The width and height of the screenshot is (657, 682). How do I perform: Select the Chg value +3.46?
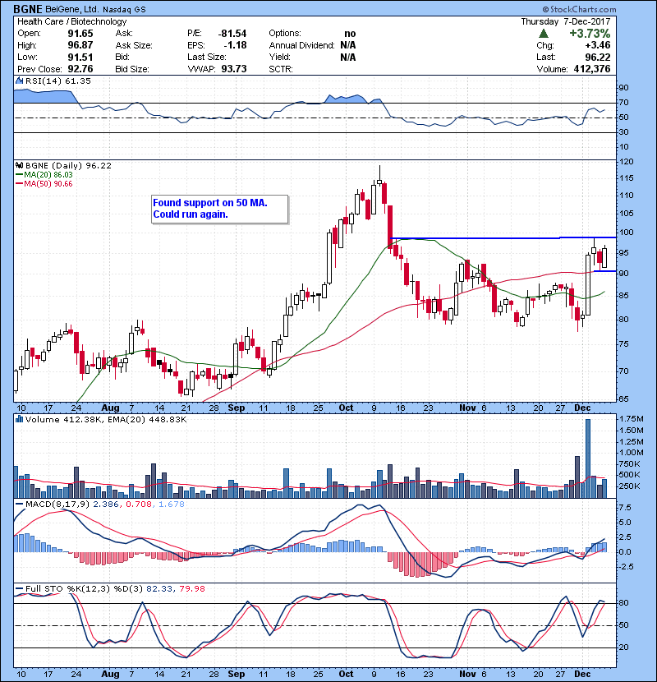597,45
